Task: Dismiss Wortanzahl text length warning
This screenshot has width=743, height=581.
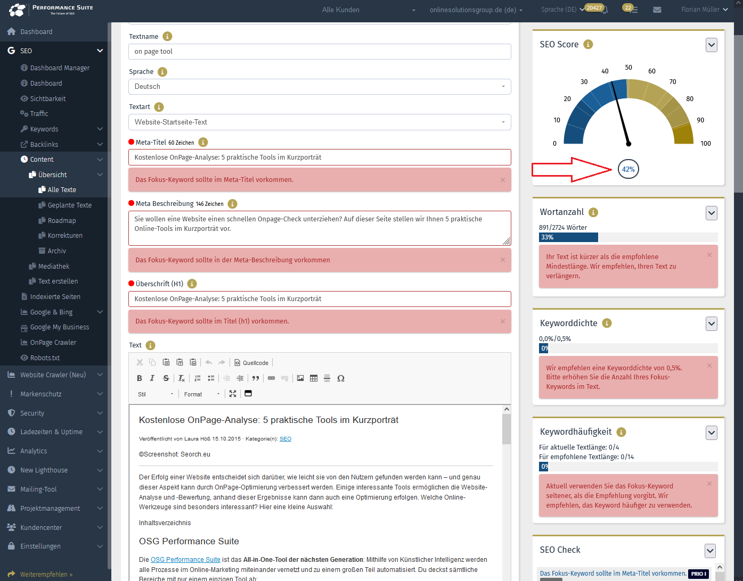Action: [709, 255]
